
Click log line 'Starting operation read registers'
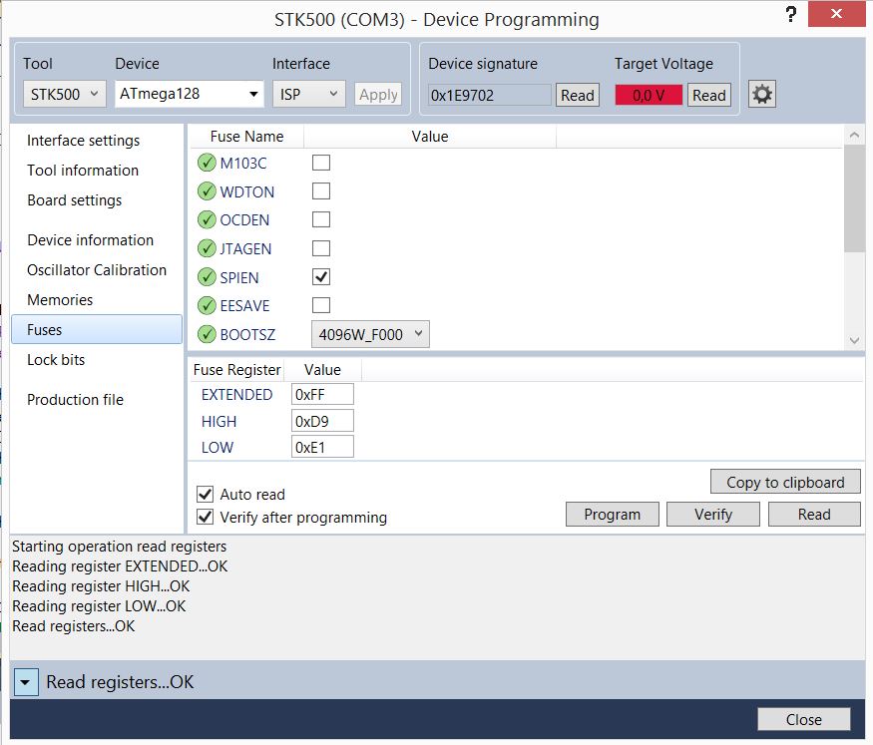(119, 547)
